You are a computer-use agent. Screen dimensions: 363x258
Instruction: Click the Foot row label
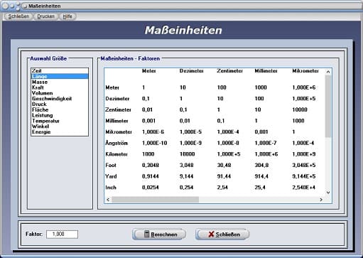pos(111,165)
